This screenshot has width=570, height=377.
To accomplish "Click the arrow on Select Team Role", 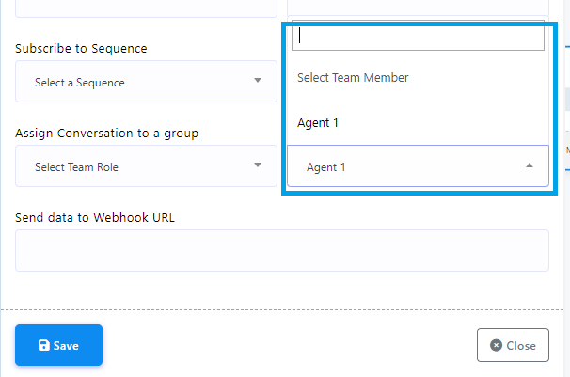I will tap(258, 165).
